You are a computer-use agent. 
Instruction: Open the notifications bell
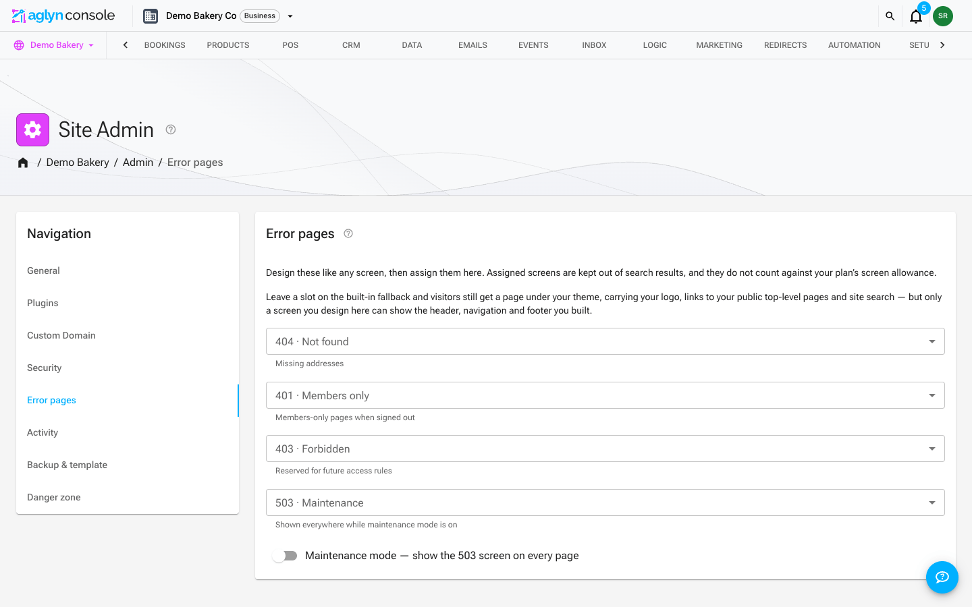click(915, 17)
